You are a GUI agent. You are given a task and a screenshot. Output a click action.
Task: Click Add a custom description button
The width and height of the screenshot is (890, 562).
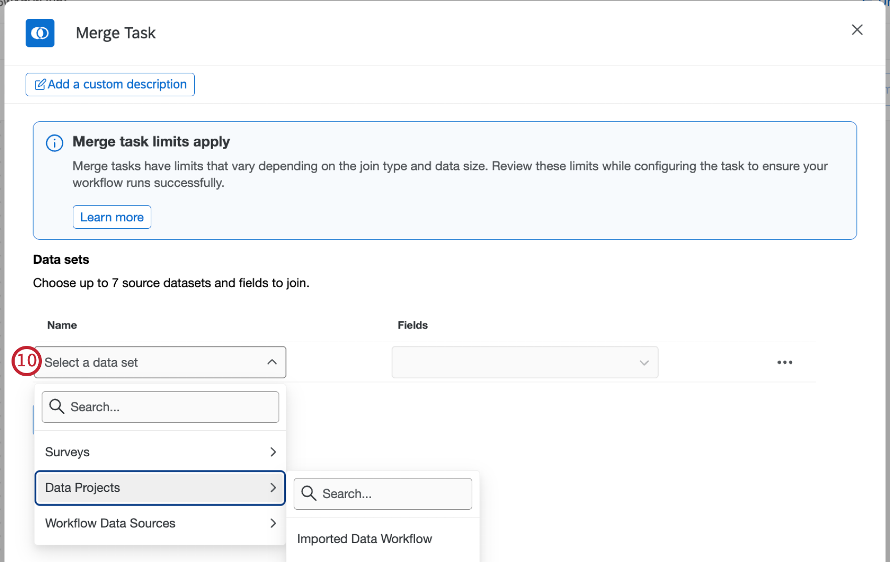pyautogui.click(x=110, y=84)
